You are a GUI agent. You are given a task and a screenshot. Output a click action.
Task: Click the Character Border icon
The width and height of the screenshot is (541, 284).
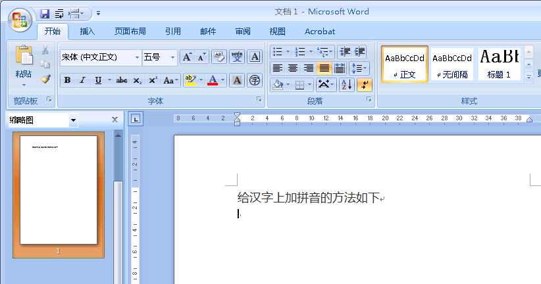click(255, 57)
